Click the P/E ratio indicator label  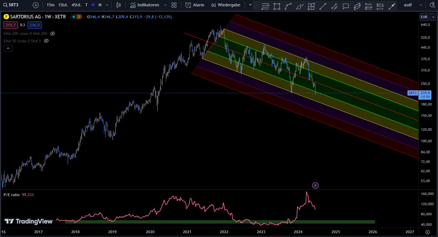click(x=12, y=195)
